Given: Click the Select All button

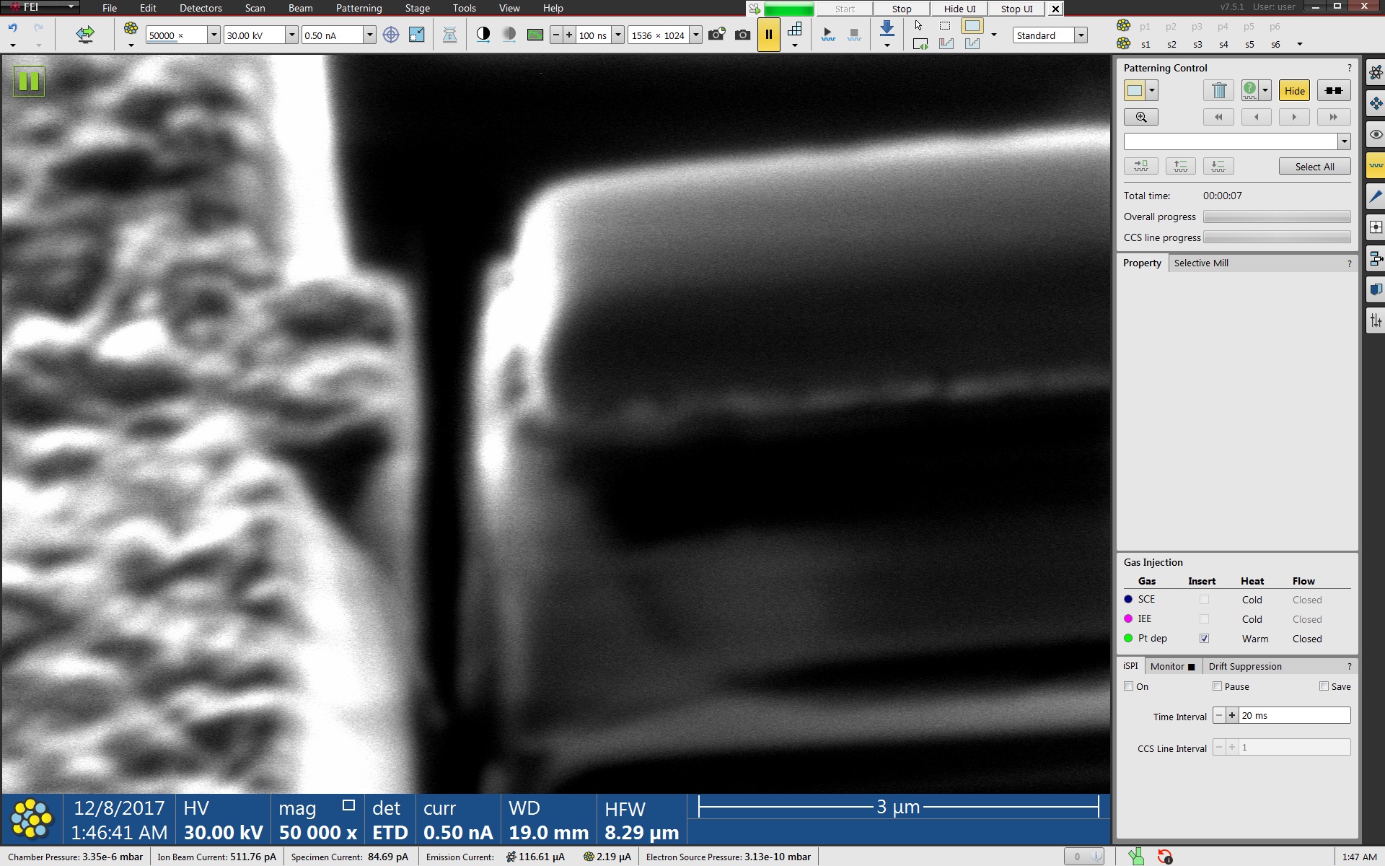Looking at the screenshot, I should pos(1314,167).
